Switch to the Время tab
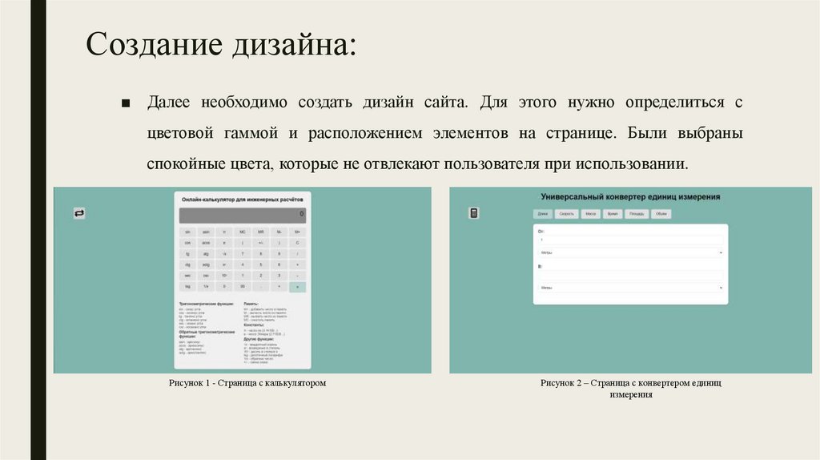Viewport: 820px width, 460px height. (613, 214)
